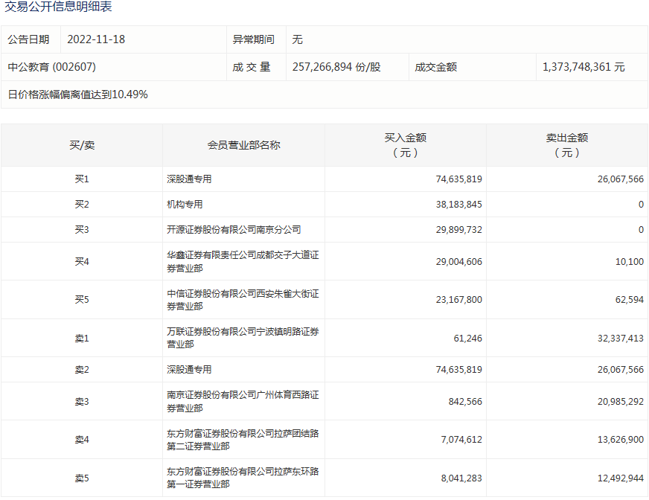Click 万联证券 宁波镇明路 branch name
Screen dimensions: 649x500
tap(243, 338)
